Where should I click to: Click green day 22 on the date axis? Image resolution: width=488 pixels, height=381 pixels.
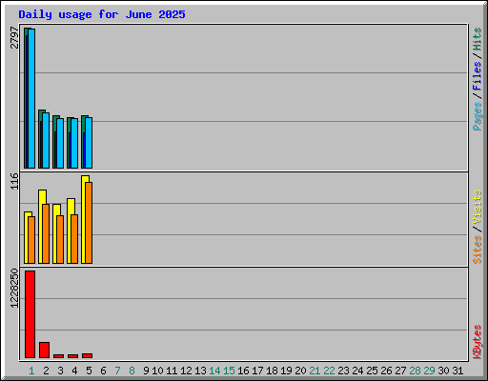[x=329, y=371]
